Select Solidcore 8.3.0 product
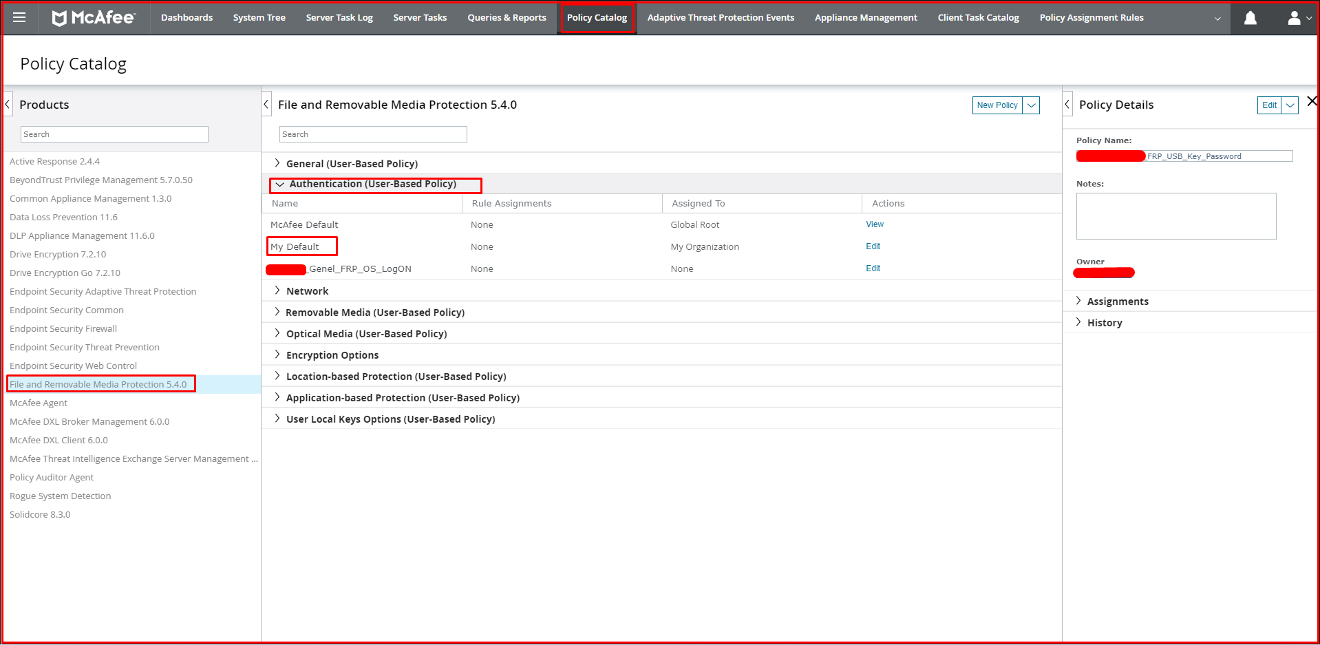The width and height of the screenshot is (1320, 645). (40, 514)
